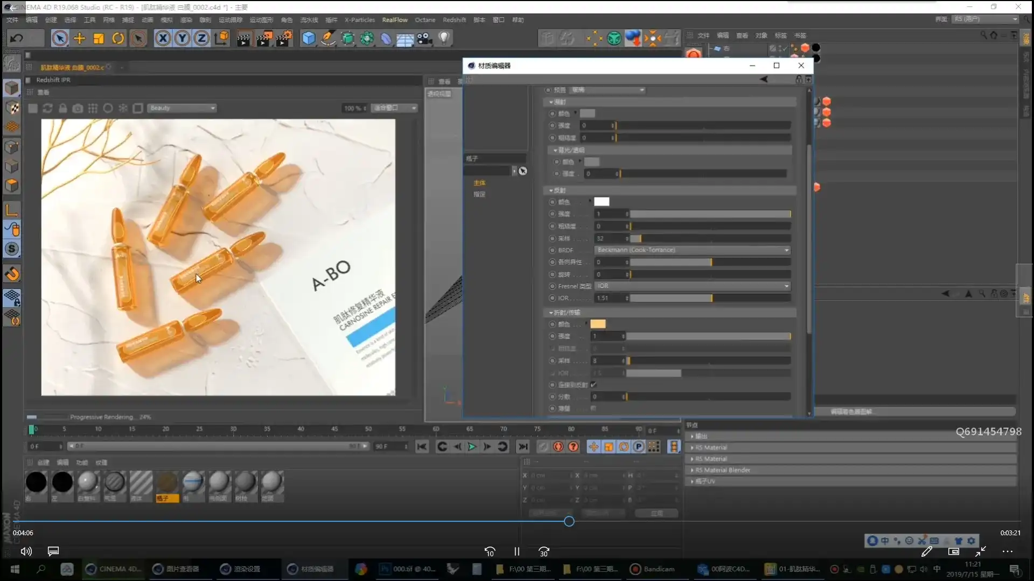Open the BRDF Beckmann (Cook-Torrance) dropdown
1034x581 pixels.
692,250
